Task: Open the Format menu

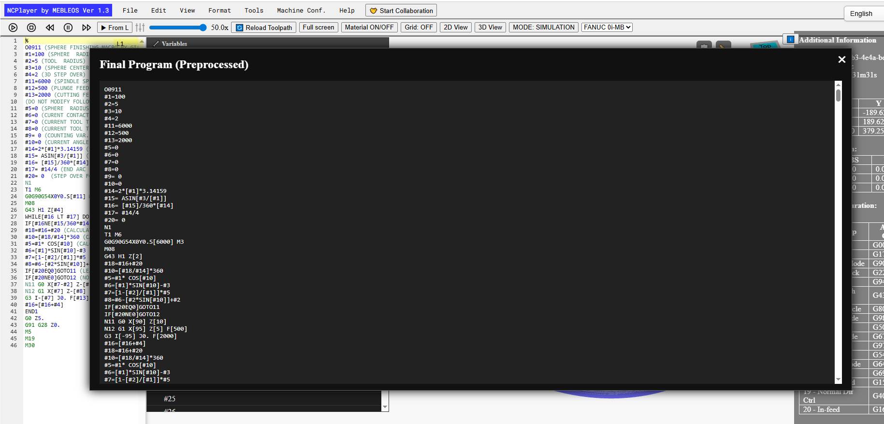Action: [220, 10]
